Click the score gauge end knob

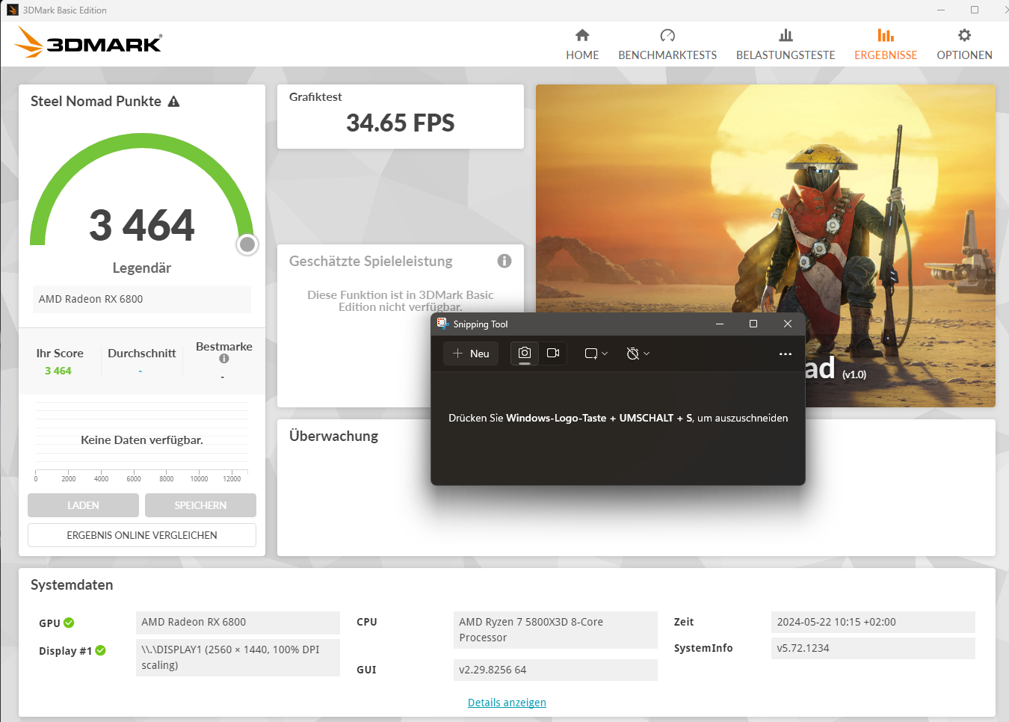coord(247,244)
